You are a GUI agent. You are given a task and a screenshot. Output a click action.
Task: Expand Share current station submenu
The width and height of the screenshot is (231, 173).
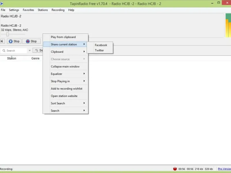(x=66, y=44)
